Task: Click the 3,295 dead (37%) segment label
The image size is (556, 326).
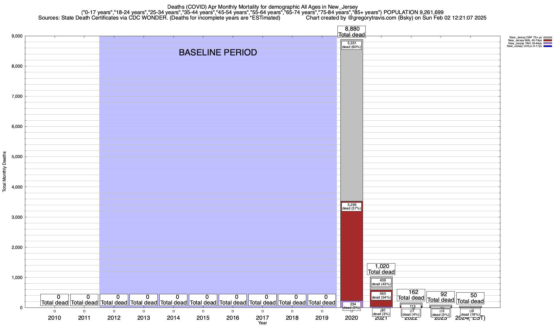Action: click(352, 206)
